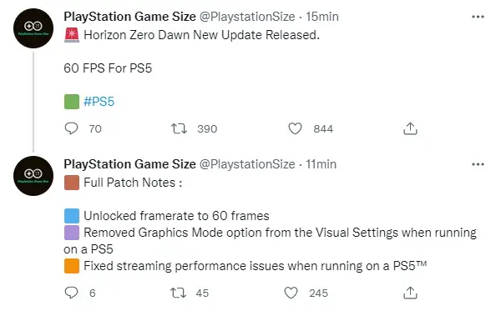Open @PlaystationSize handle in second tweet
Screen dimensions: 496x311
247,164
